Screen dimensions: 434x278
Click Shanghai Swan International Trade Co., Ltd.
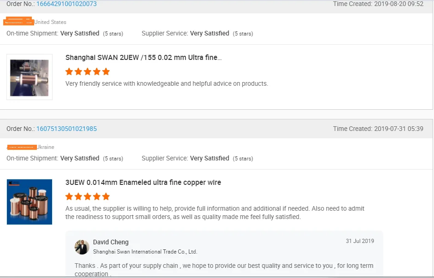tap(145, 252)
